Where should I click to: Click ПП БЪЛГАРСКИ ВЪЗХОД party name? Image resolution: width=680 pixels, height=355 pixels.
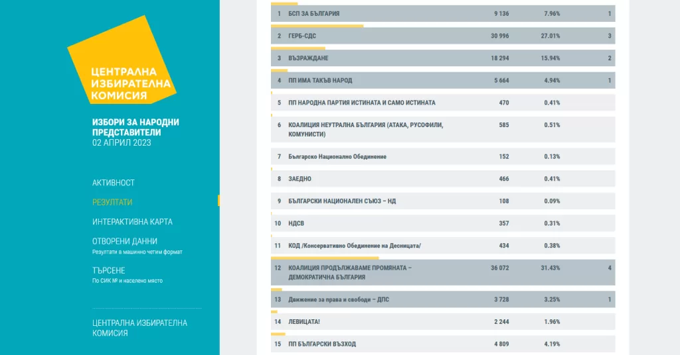[322, 344]
